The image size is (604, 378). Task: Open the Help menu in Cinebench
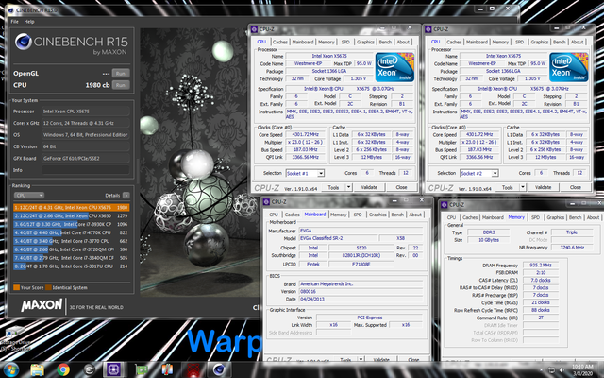[x=29, y=22]
